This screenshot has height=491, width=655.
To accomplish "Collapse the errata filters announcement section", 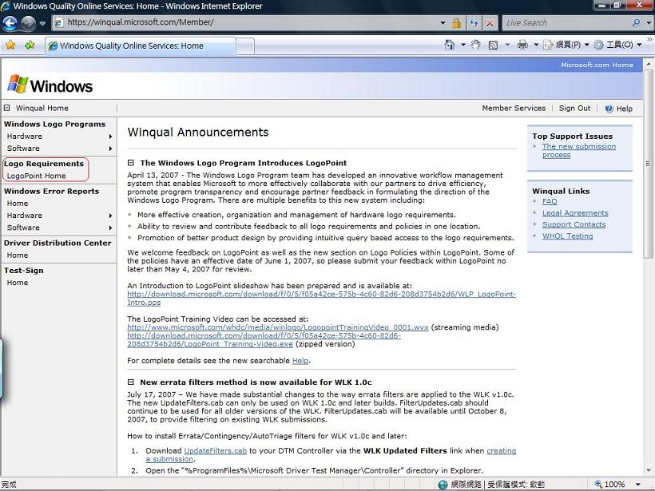I will click(131, 382).
